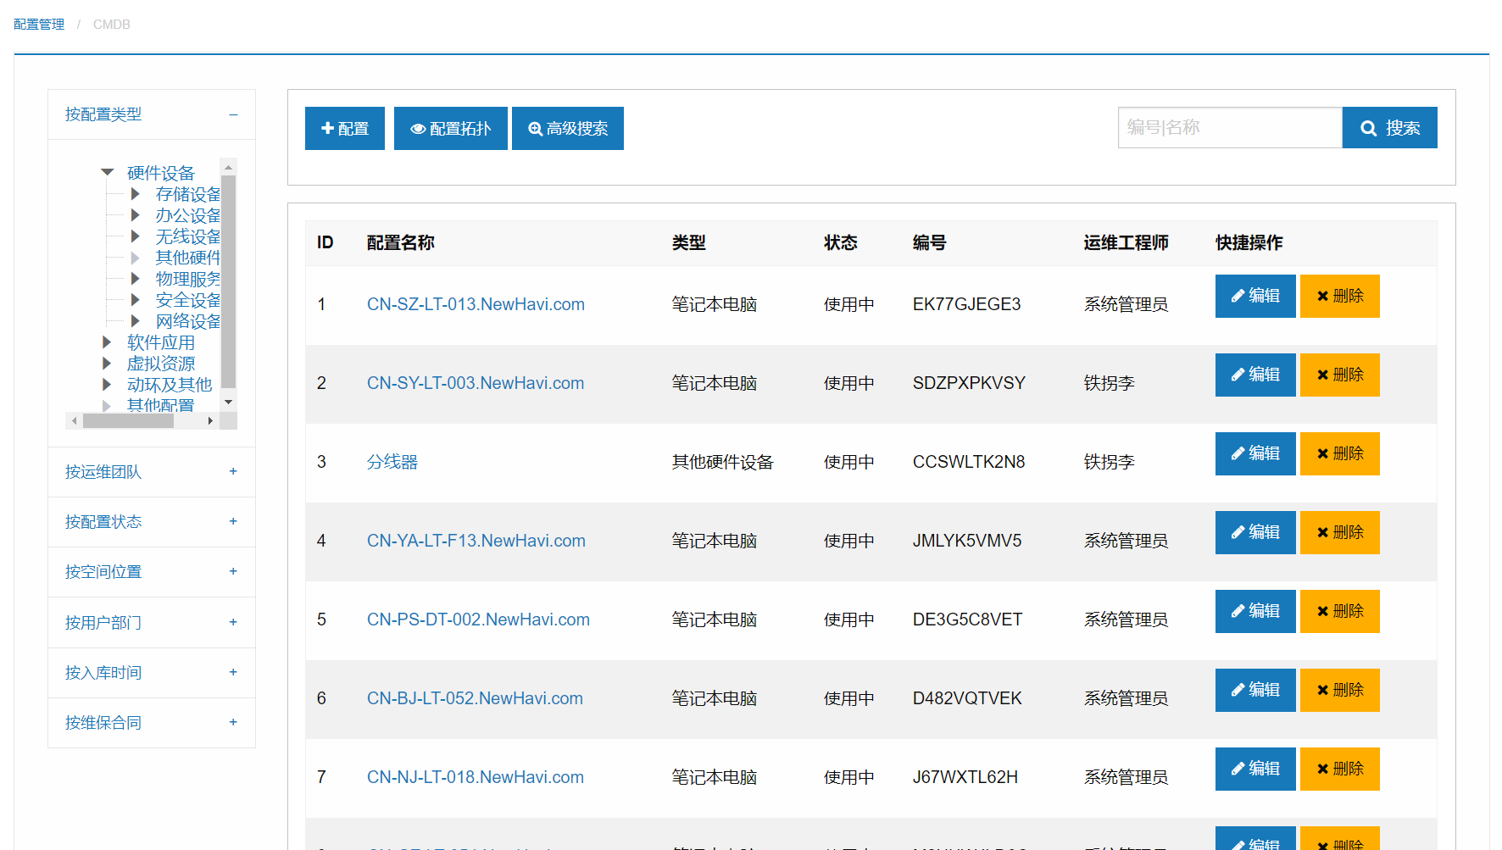
Task: Focus the 编号|名称 search input
Action: 1229,128
